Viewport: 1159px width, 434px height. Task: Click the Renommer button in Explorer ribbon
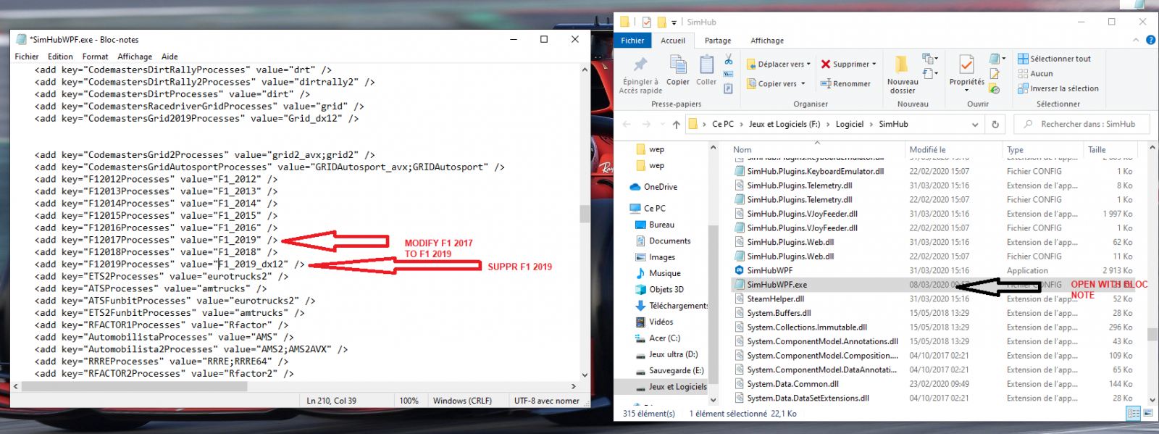coord(846,83)
